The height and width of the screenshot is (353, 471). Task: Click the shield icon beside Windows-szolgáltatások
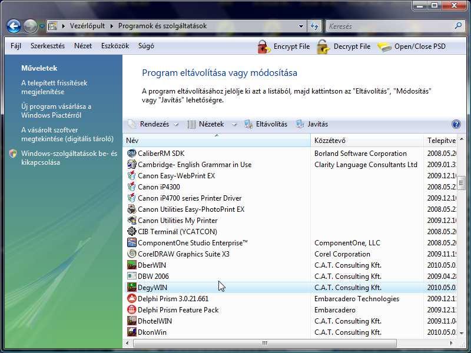pos(13,154)
